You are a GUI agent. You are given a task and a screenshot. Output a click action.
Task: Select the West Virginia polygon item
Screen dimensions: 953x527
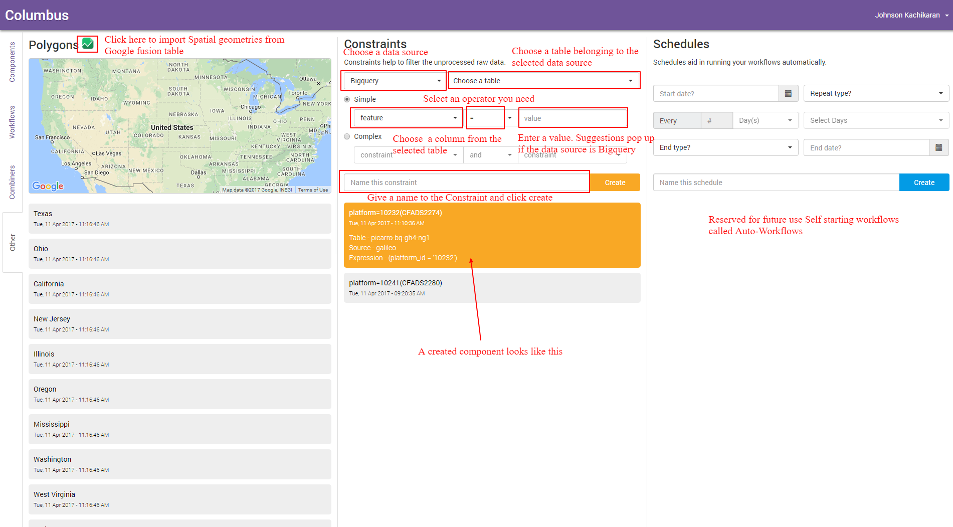tap(180, 499)
